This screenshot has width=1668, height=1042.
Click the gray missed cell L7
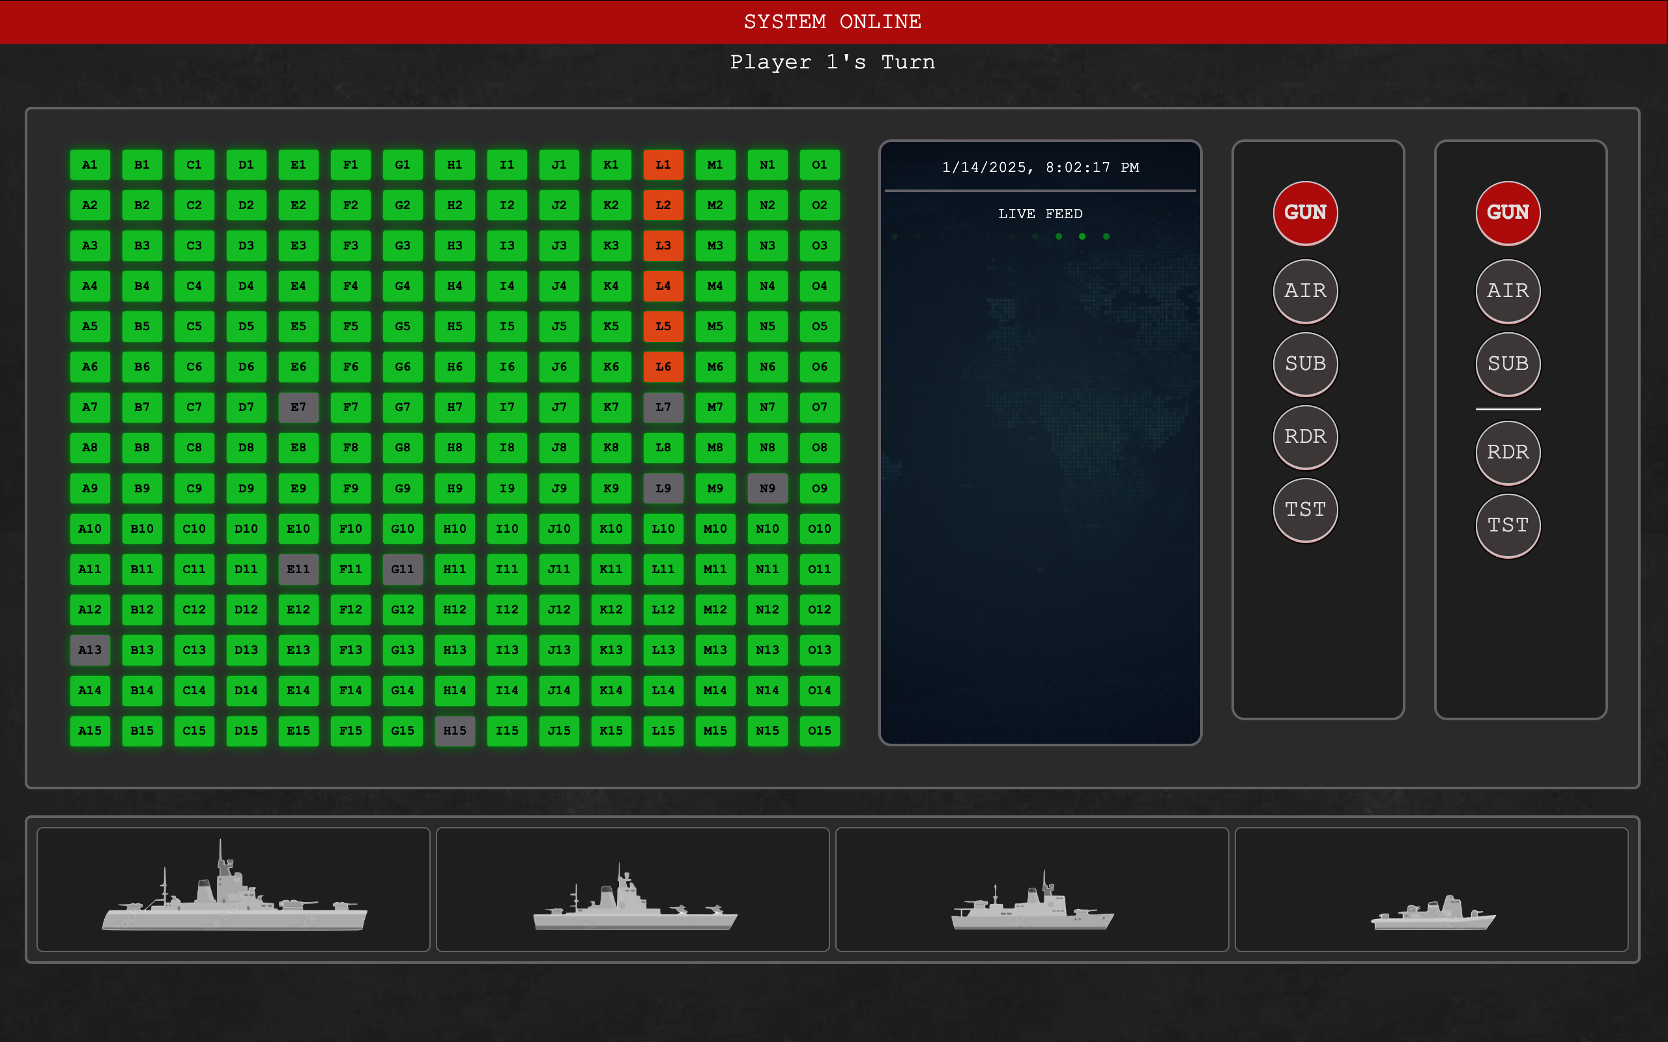click(663, 407)
